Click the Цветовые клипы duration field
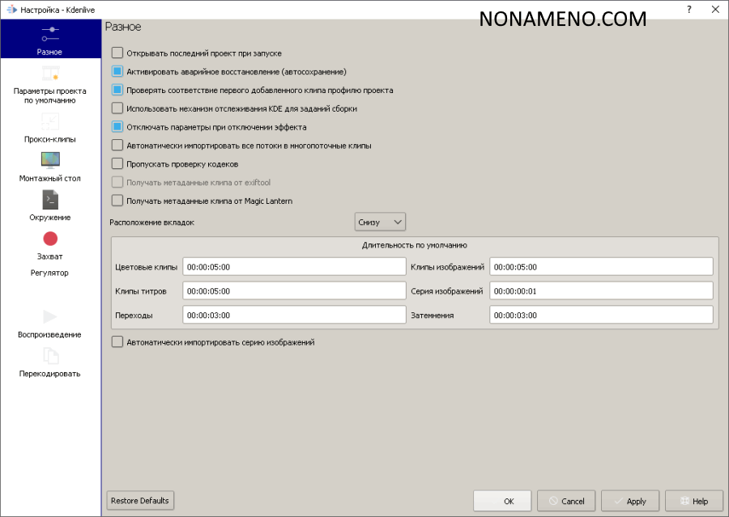The width and height of the screenshot is (729, 517). tap(294, 267)
